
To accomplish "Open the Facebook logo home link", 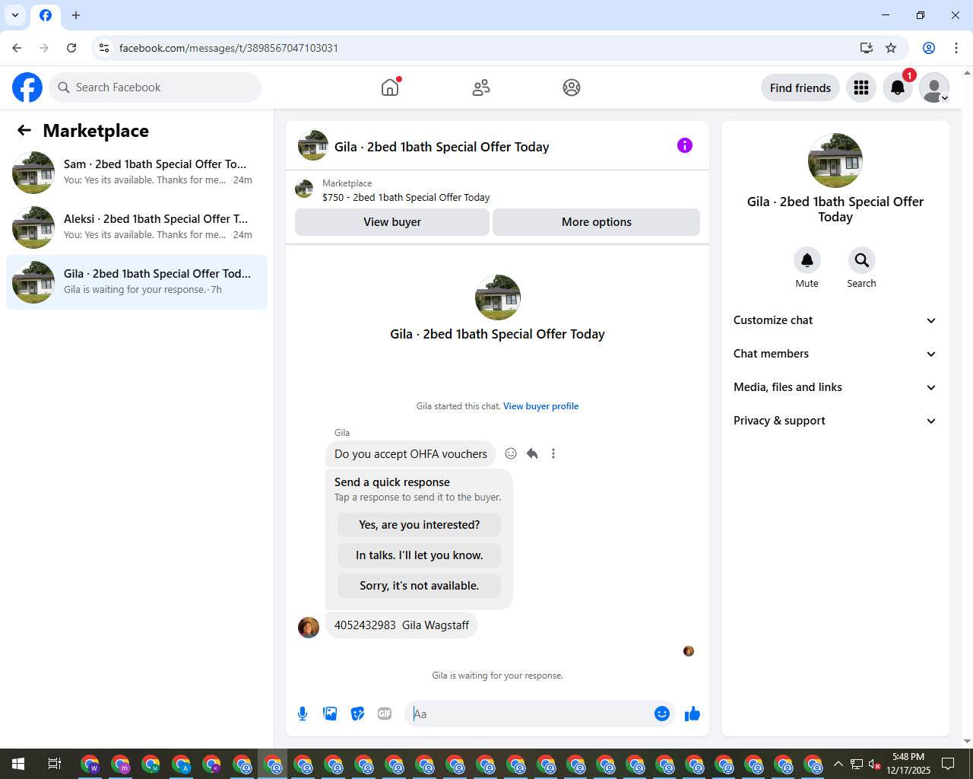I will (27, 87).
